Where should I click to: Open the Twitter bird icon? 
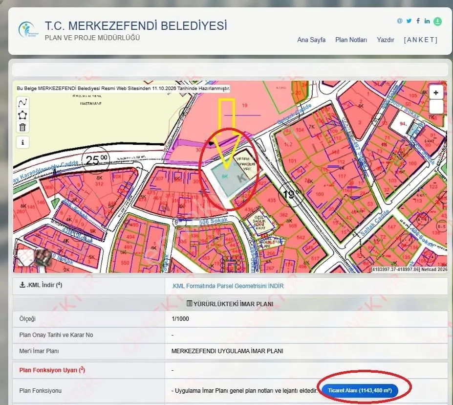(x=409, y=21)
